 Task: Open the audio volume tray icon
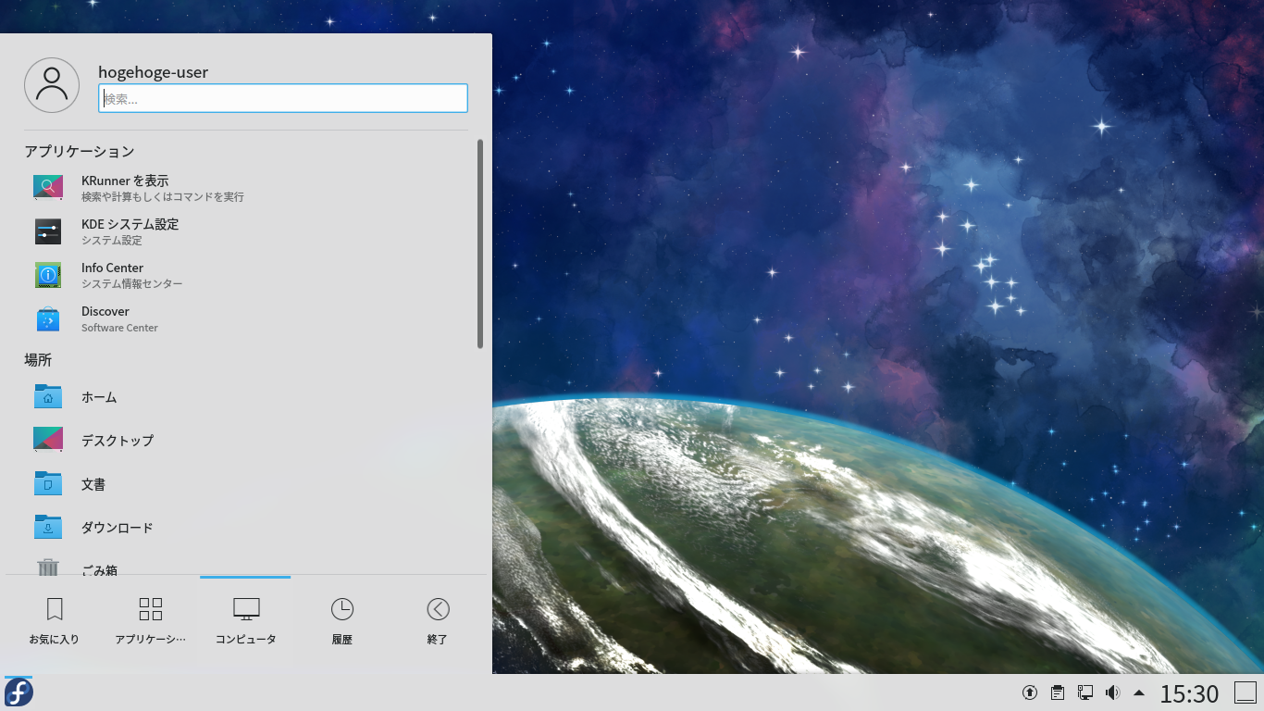point(1112,692)
